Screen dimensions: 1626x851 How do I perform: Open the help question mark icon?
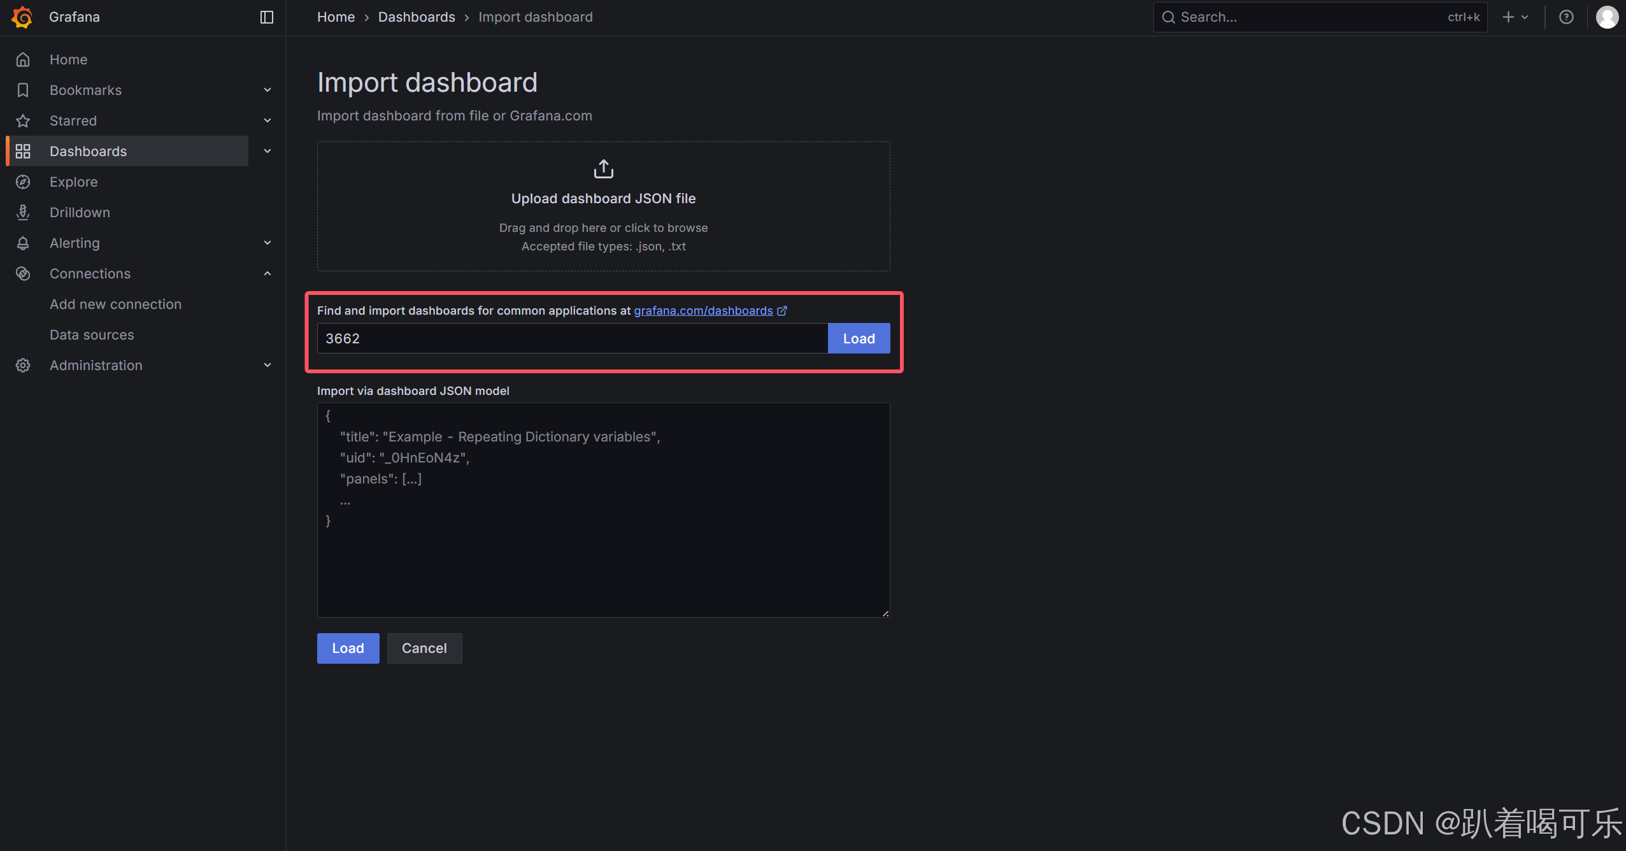pos(1566,17)
